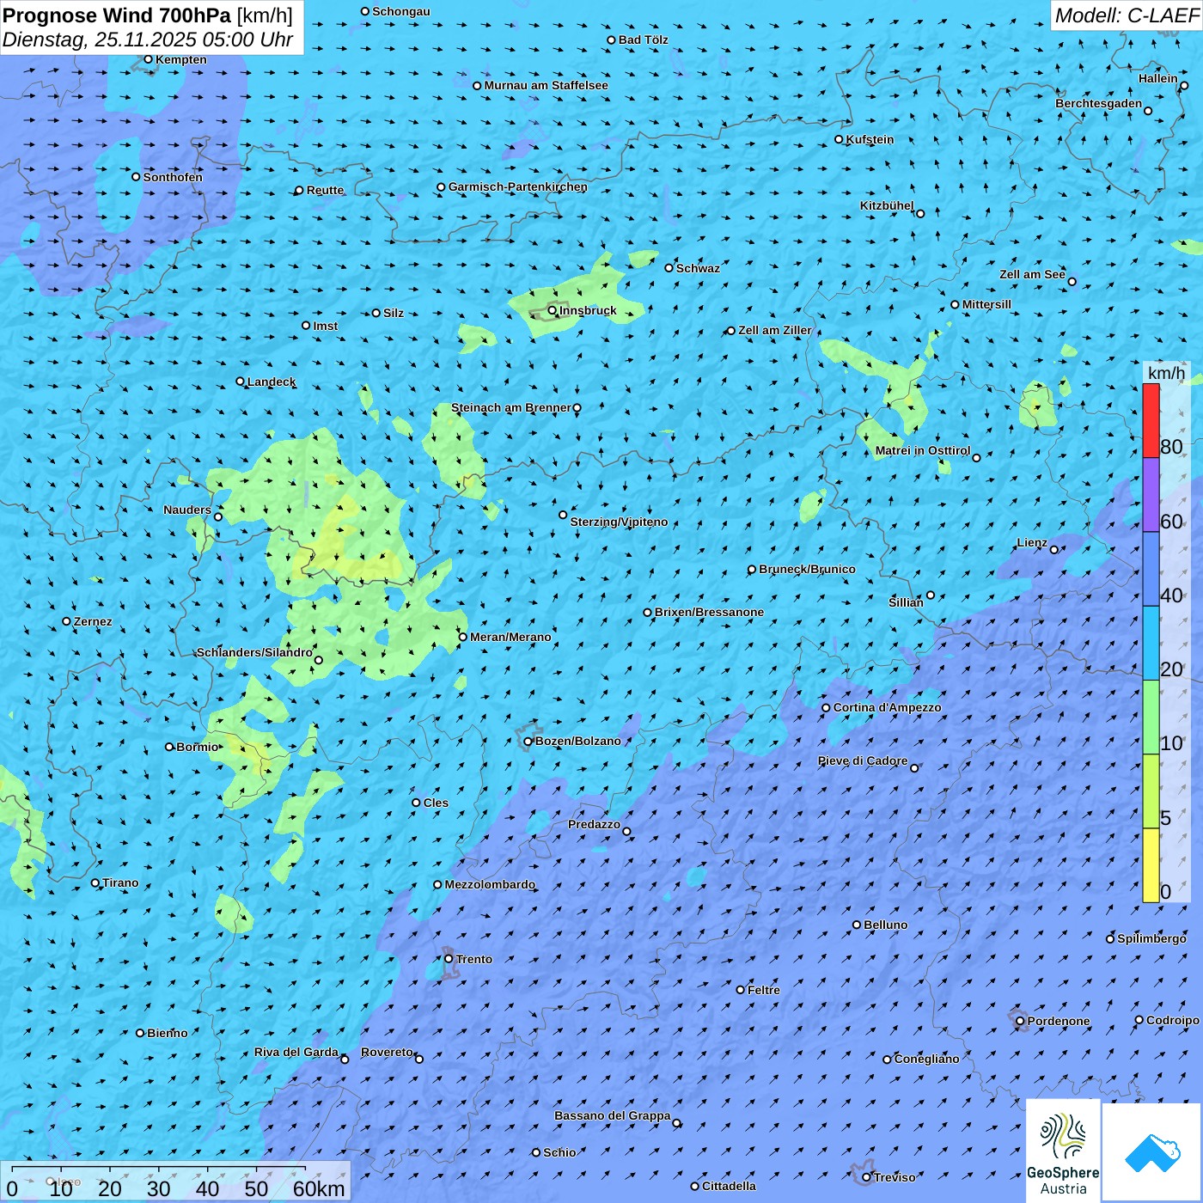Click the 'Zell am Ziller' label

click(775, 330)
